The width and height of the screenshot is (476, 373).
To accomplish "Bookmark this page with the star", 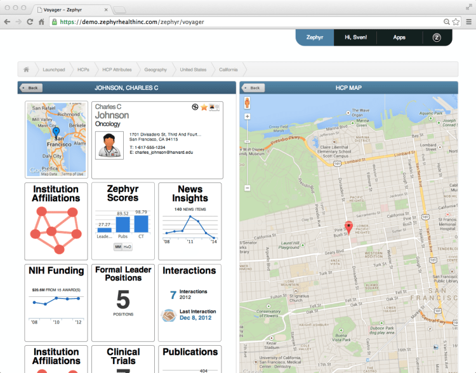I will (456, 22).
